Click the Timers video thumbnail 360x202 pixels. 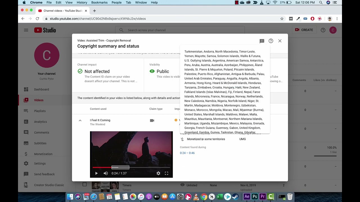point(105,186)
